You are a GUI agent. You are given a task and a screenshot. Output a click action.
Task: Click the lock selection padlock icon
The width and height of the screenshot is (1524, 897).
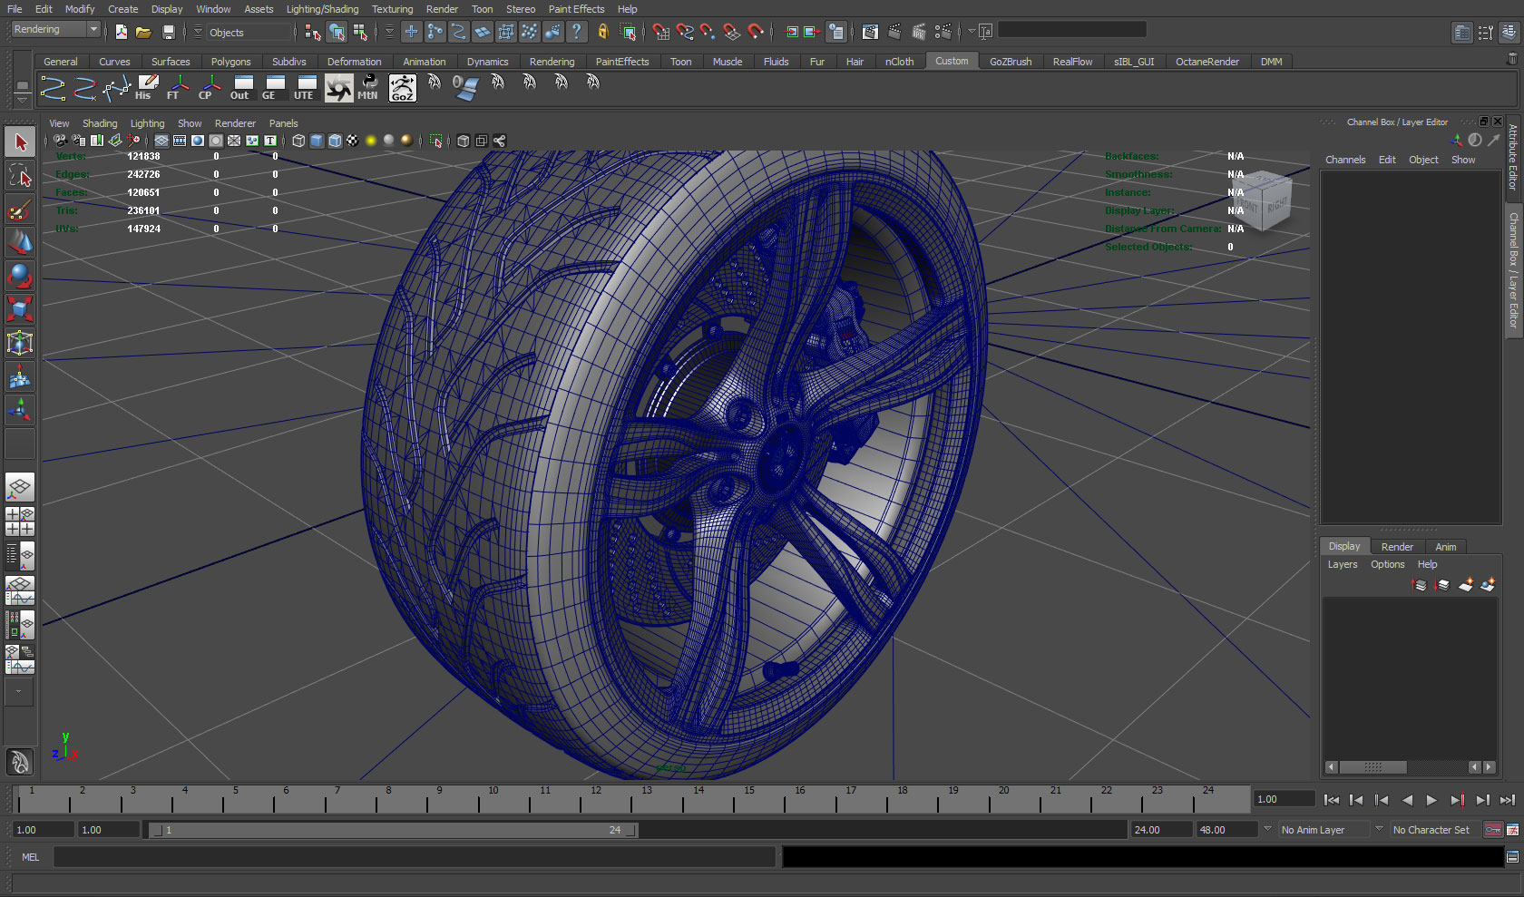tap(602, 32)
